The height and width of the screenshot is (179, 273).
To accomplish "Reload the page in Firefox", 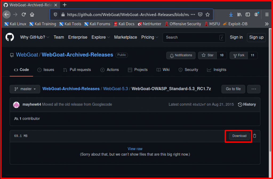I will [x=24, y=14].
